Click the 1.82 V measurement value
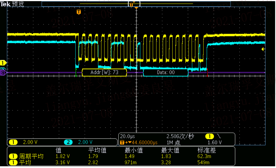This screenshot has height=168, width=276. click(x=62, y=156)
